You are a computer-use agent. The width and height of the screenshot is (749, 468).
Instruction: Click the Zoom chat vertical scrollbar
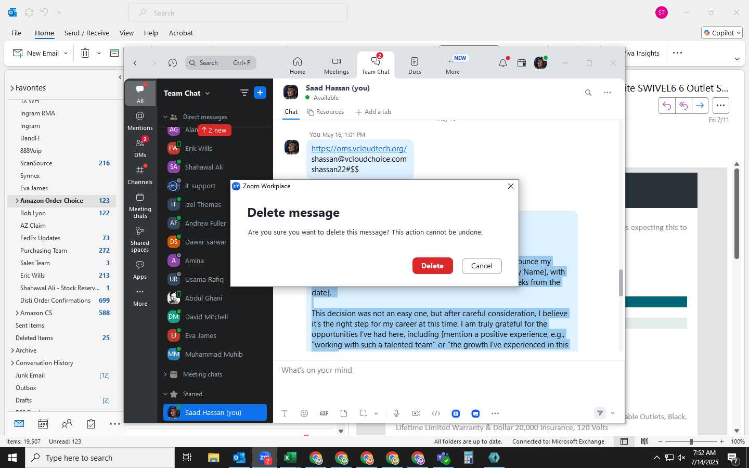(621, 283)
